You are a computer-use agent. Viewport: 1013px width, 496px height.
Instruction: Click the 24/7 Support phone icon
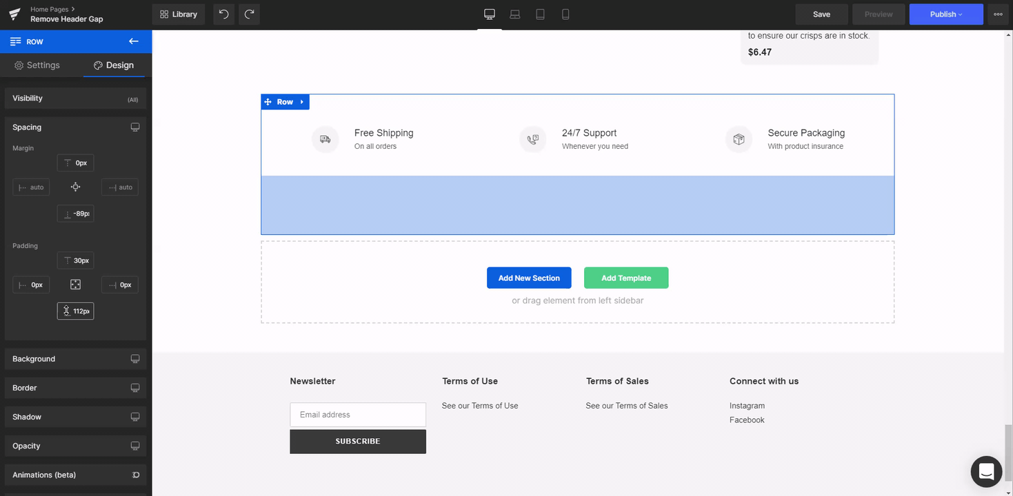[533, 139]
